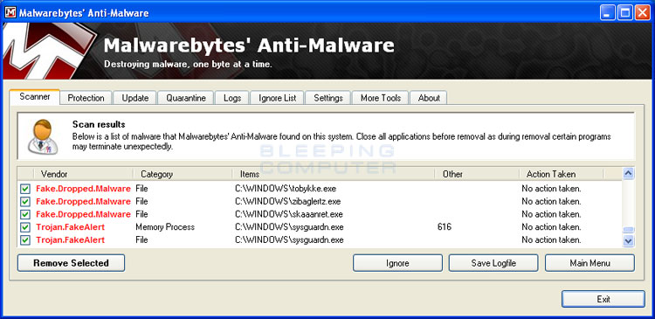
Task: Uncheck the zibaglertz.exe entry checkbox
Action: coord(25,202)
